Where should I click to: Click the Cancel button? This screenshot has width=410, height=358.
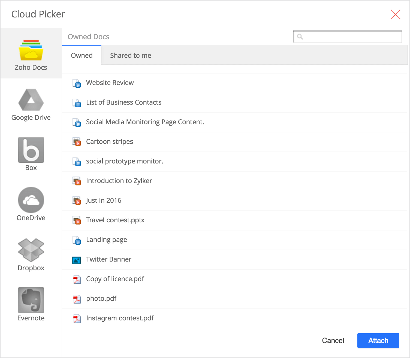[333, 340]
